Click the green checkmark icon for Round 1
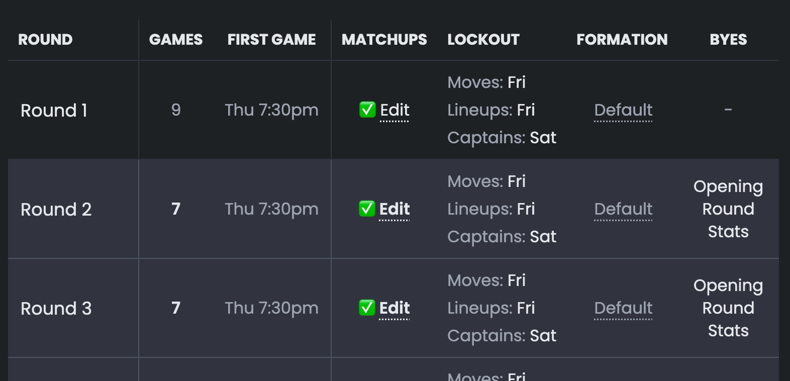This screenshot has height=381, width=790. (367, 110)
